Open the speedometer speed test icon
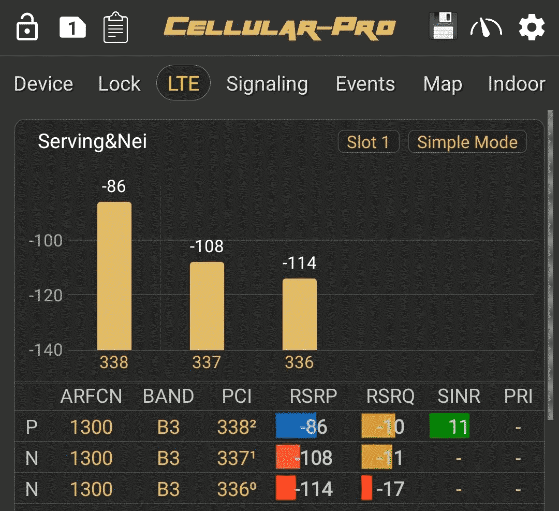 [486, 28]
